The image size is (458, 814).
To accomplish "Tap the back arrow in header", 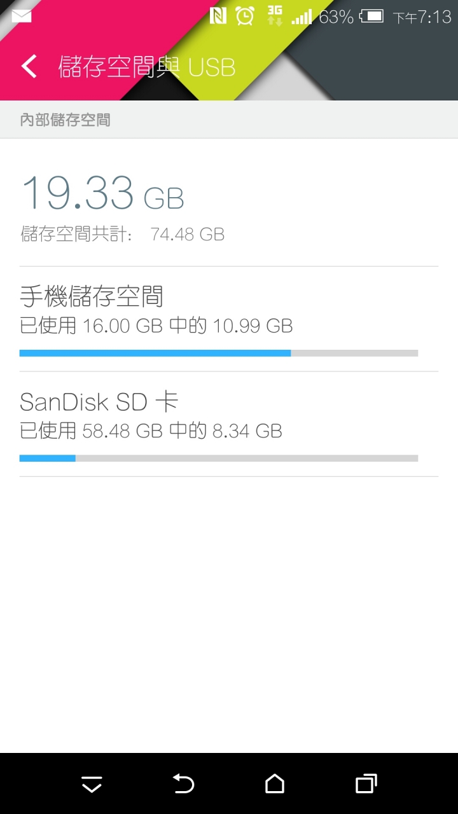I will [x=29, y=66].
